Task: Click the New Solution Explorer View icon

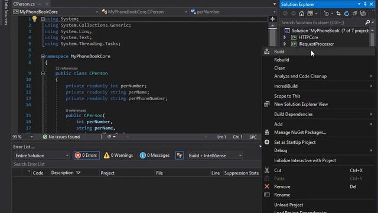Action: (267, 104)
